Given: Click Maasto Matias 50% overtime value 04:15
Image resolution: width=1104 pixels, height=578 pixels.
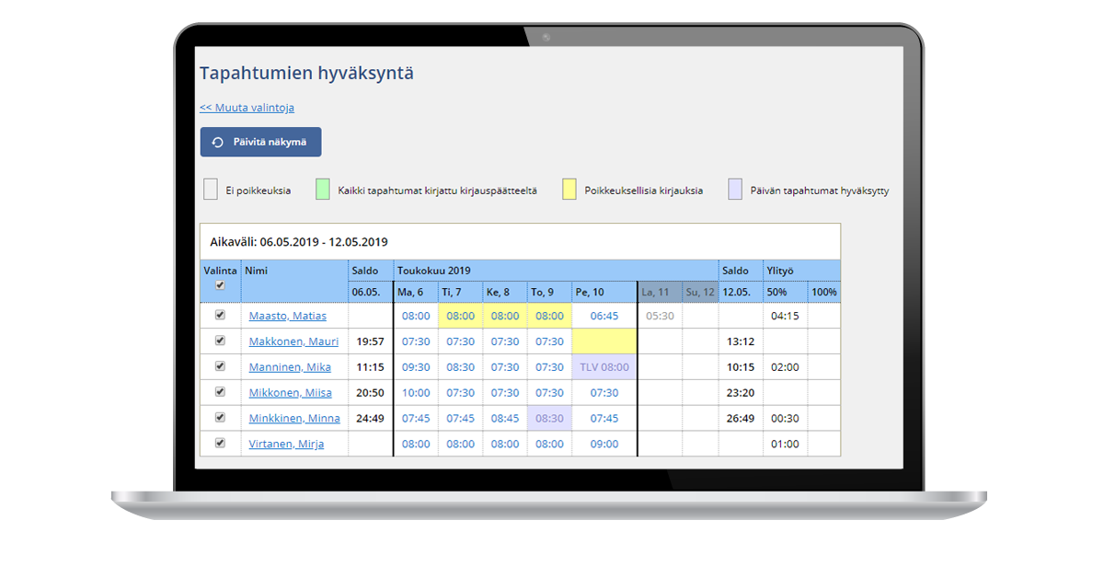Looking at the screenshot, I should (x=784, y=316).
